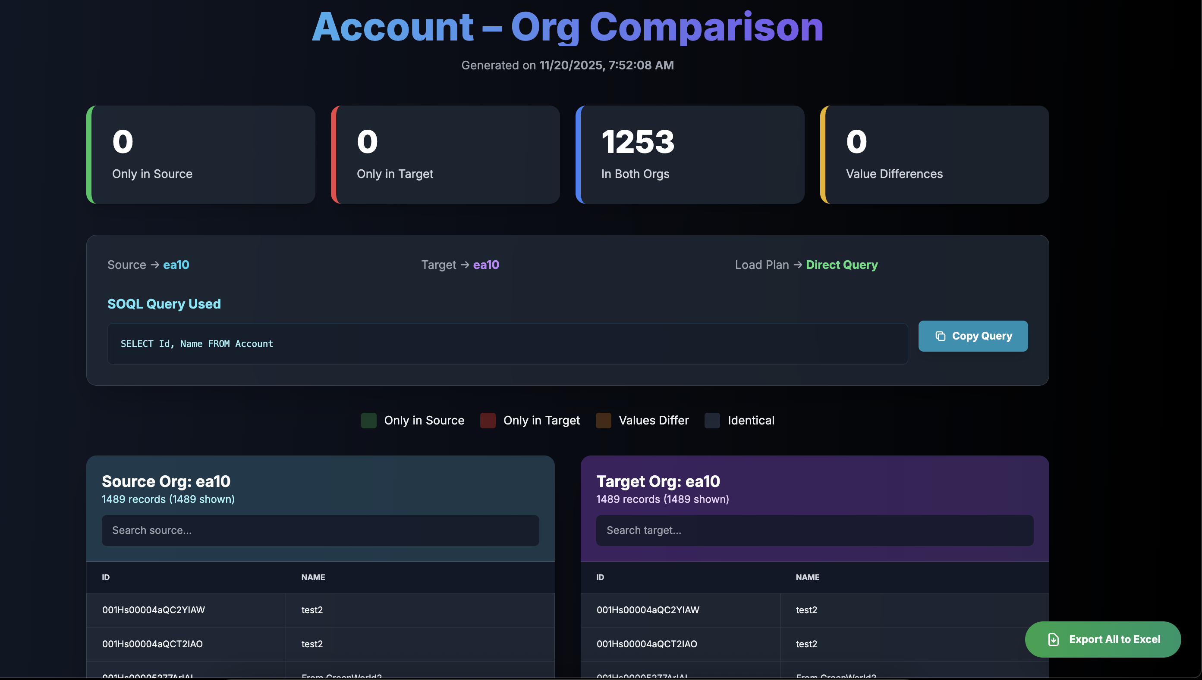Click the Only in Target red swatch
The height and width of the screenshot is (680, 1202).
click(488, 420)
